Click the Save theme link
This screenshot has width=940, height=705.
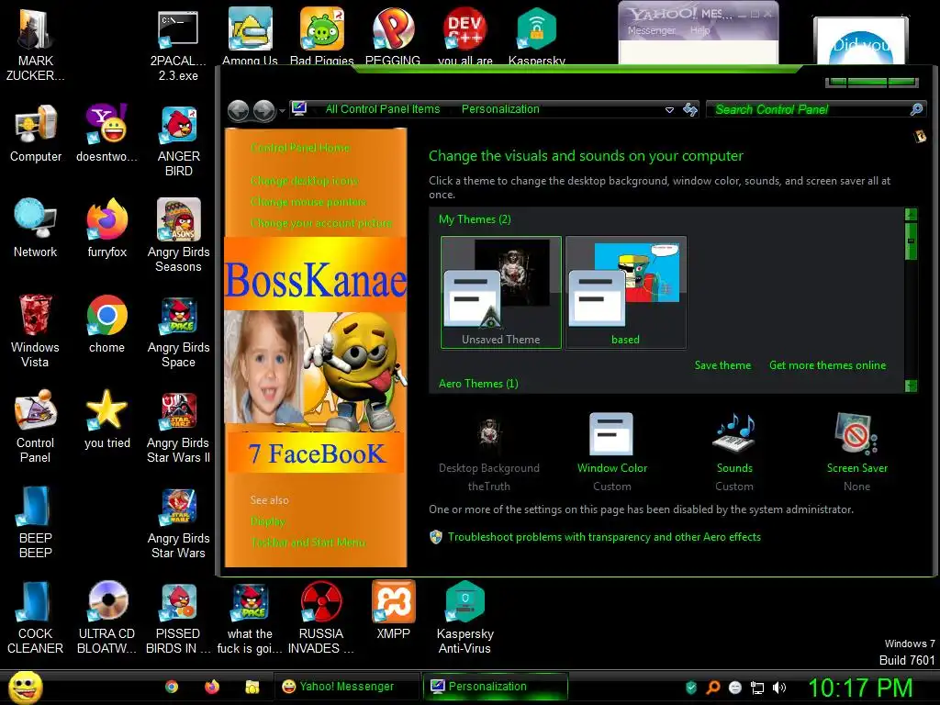[722, 365]
